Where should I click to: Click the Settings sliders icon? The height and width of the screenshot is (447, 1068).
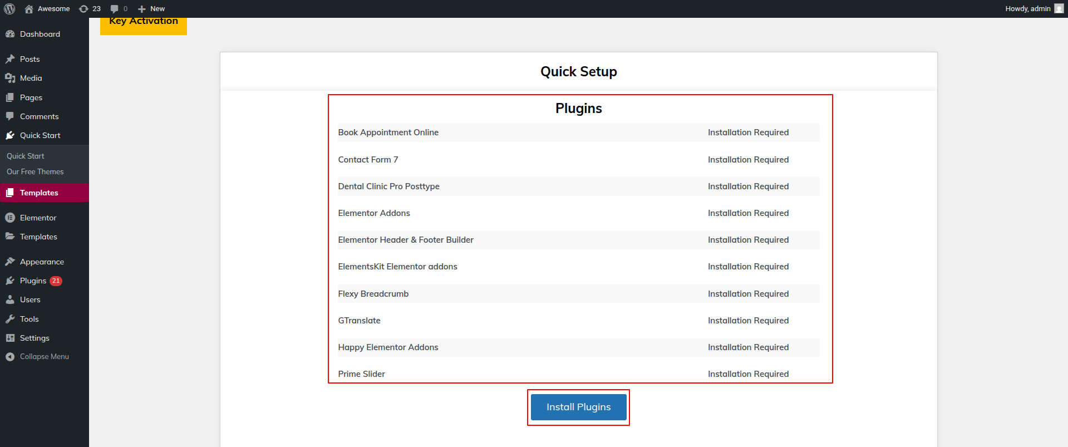point(10,338)
